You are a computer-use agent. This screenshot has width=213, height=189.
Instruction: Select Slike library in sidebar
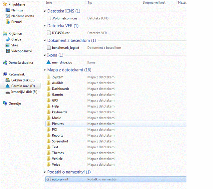(15, 45)
